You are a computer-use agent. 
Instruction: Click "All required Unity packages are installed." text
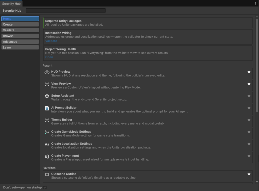click(x=74, y=24)
